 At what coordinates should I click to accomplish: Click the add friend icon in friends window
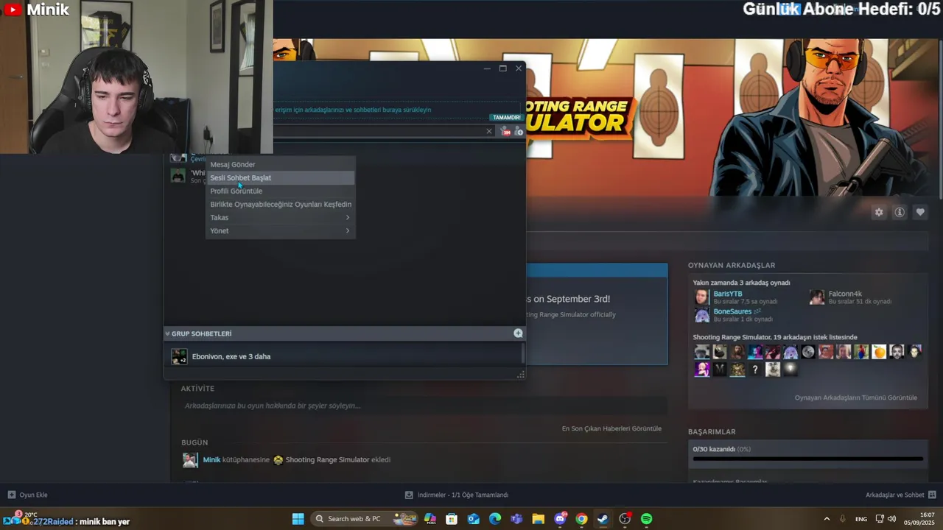519,131
